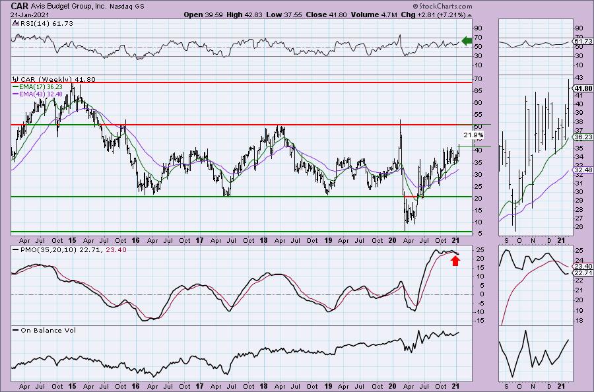Click the bold 41.80 price tag in the zoom panel

[x=583, y=88]
